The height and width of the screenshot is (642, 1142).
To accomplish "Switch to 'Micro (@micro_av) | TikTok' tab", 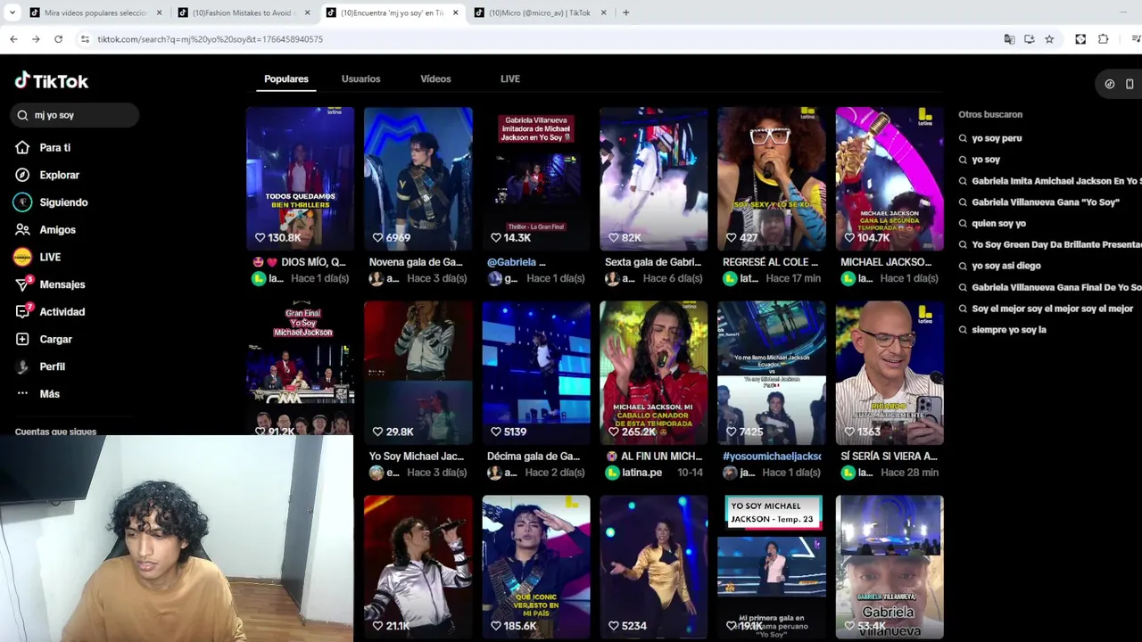I will click(540, 12).
